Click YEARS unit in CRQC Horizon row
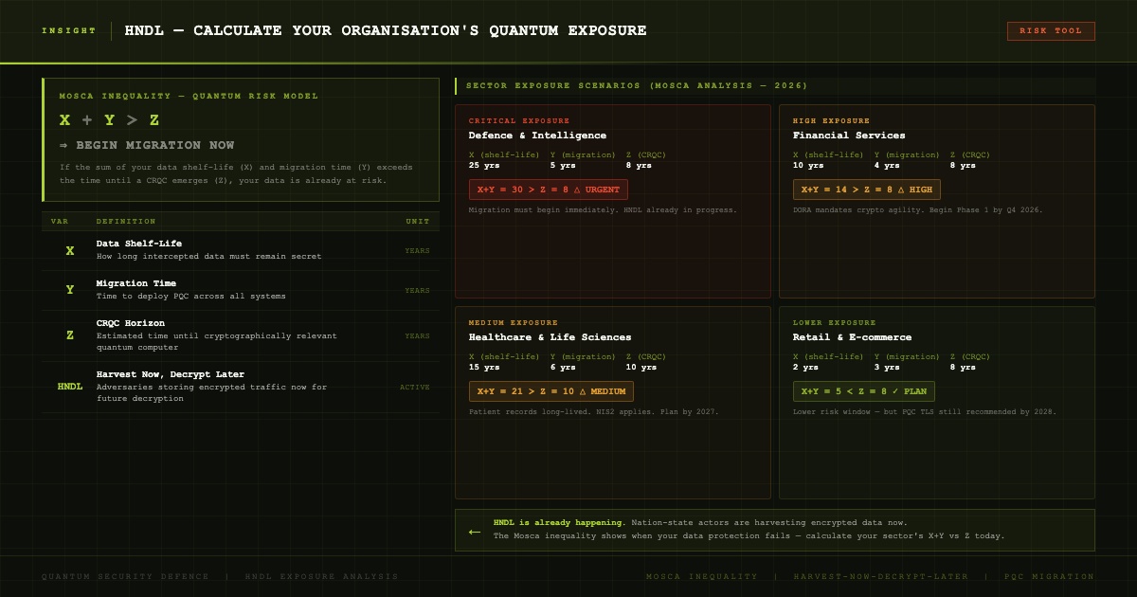Viewport: 1137px width, 597px height. 418,336
